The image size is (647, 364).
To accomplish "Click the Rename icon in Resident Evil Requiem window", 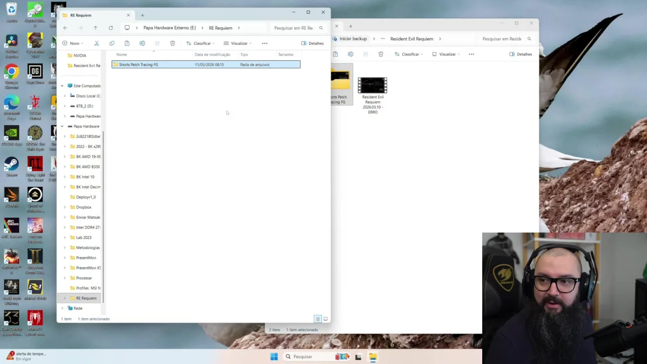I will pos(350,54).
